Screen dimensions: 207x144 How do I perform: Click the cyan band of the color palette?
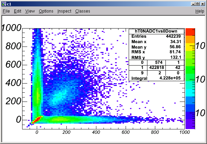tap(190, 93)
